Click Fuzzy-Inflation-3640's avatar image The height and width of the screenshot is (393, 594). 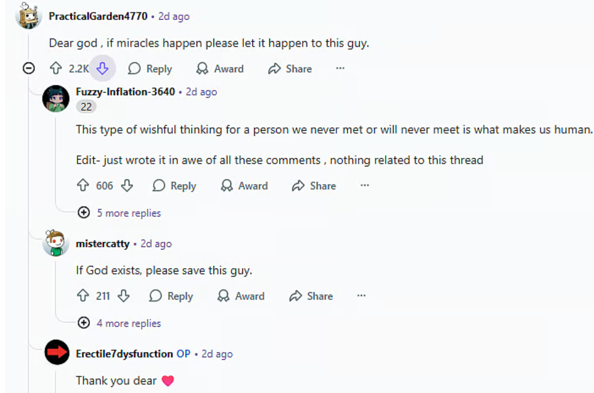coord(56,98)
